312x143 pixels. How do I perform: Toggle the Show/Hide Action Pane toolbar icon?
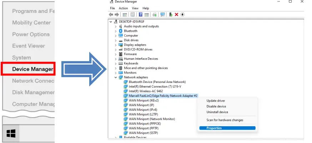pyautogui.click(x=147, y=15)
